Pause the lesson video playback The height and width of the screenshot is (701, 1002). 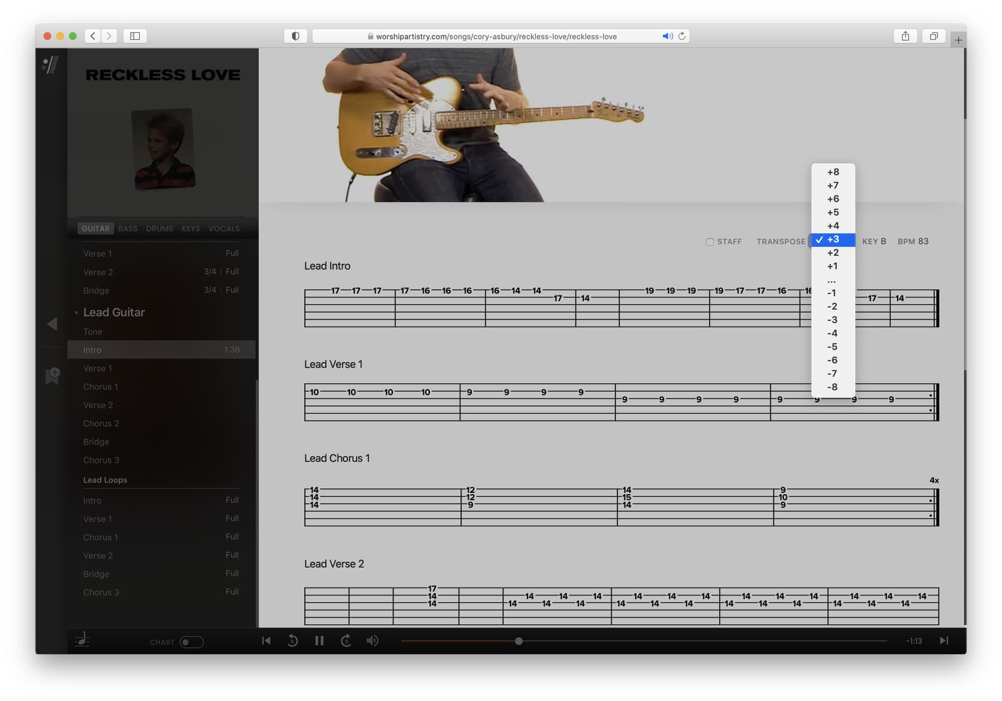319,641
